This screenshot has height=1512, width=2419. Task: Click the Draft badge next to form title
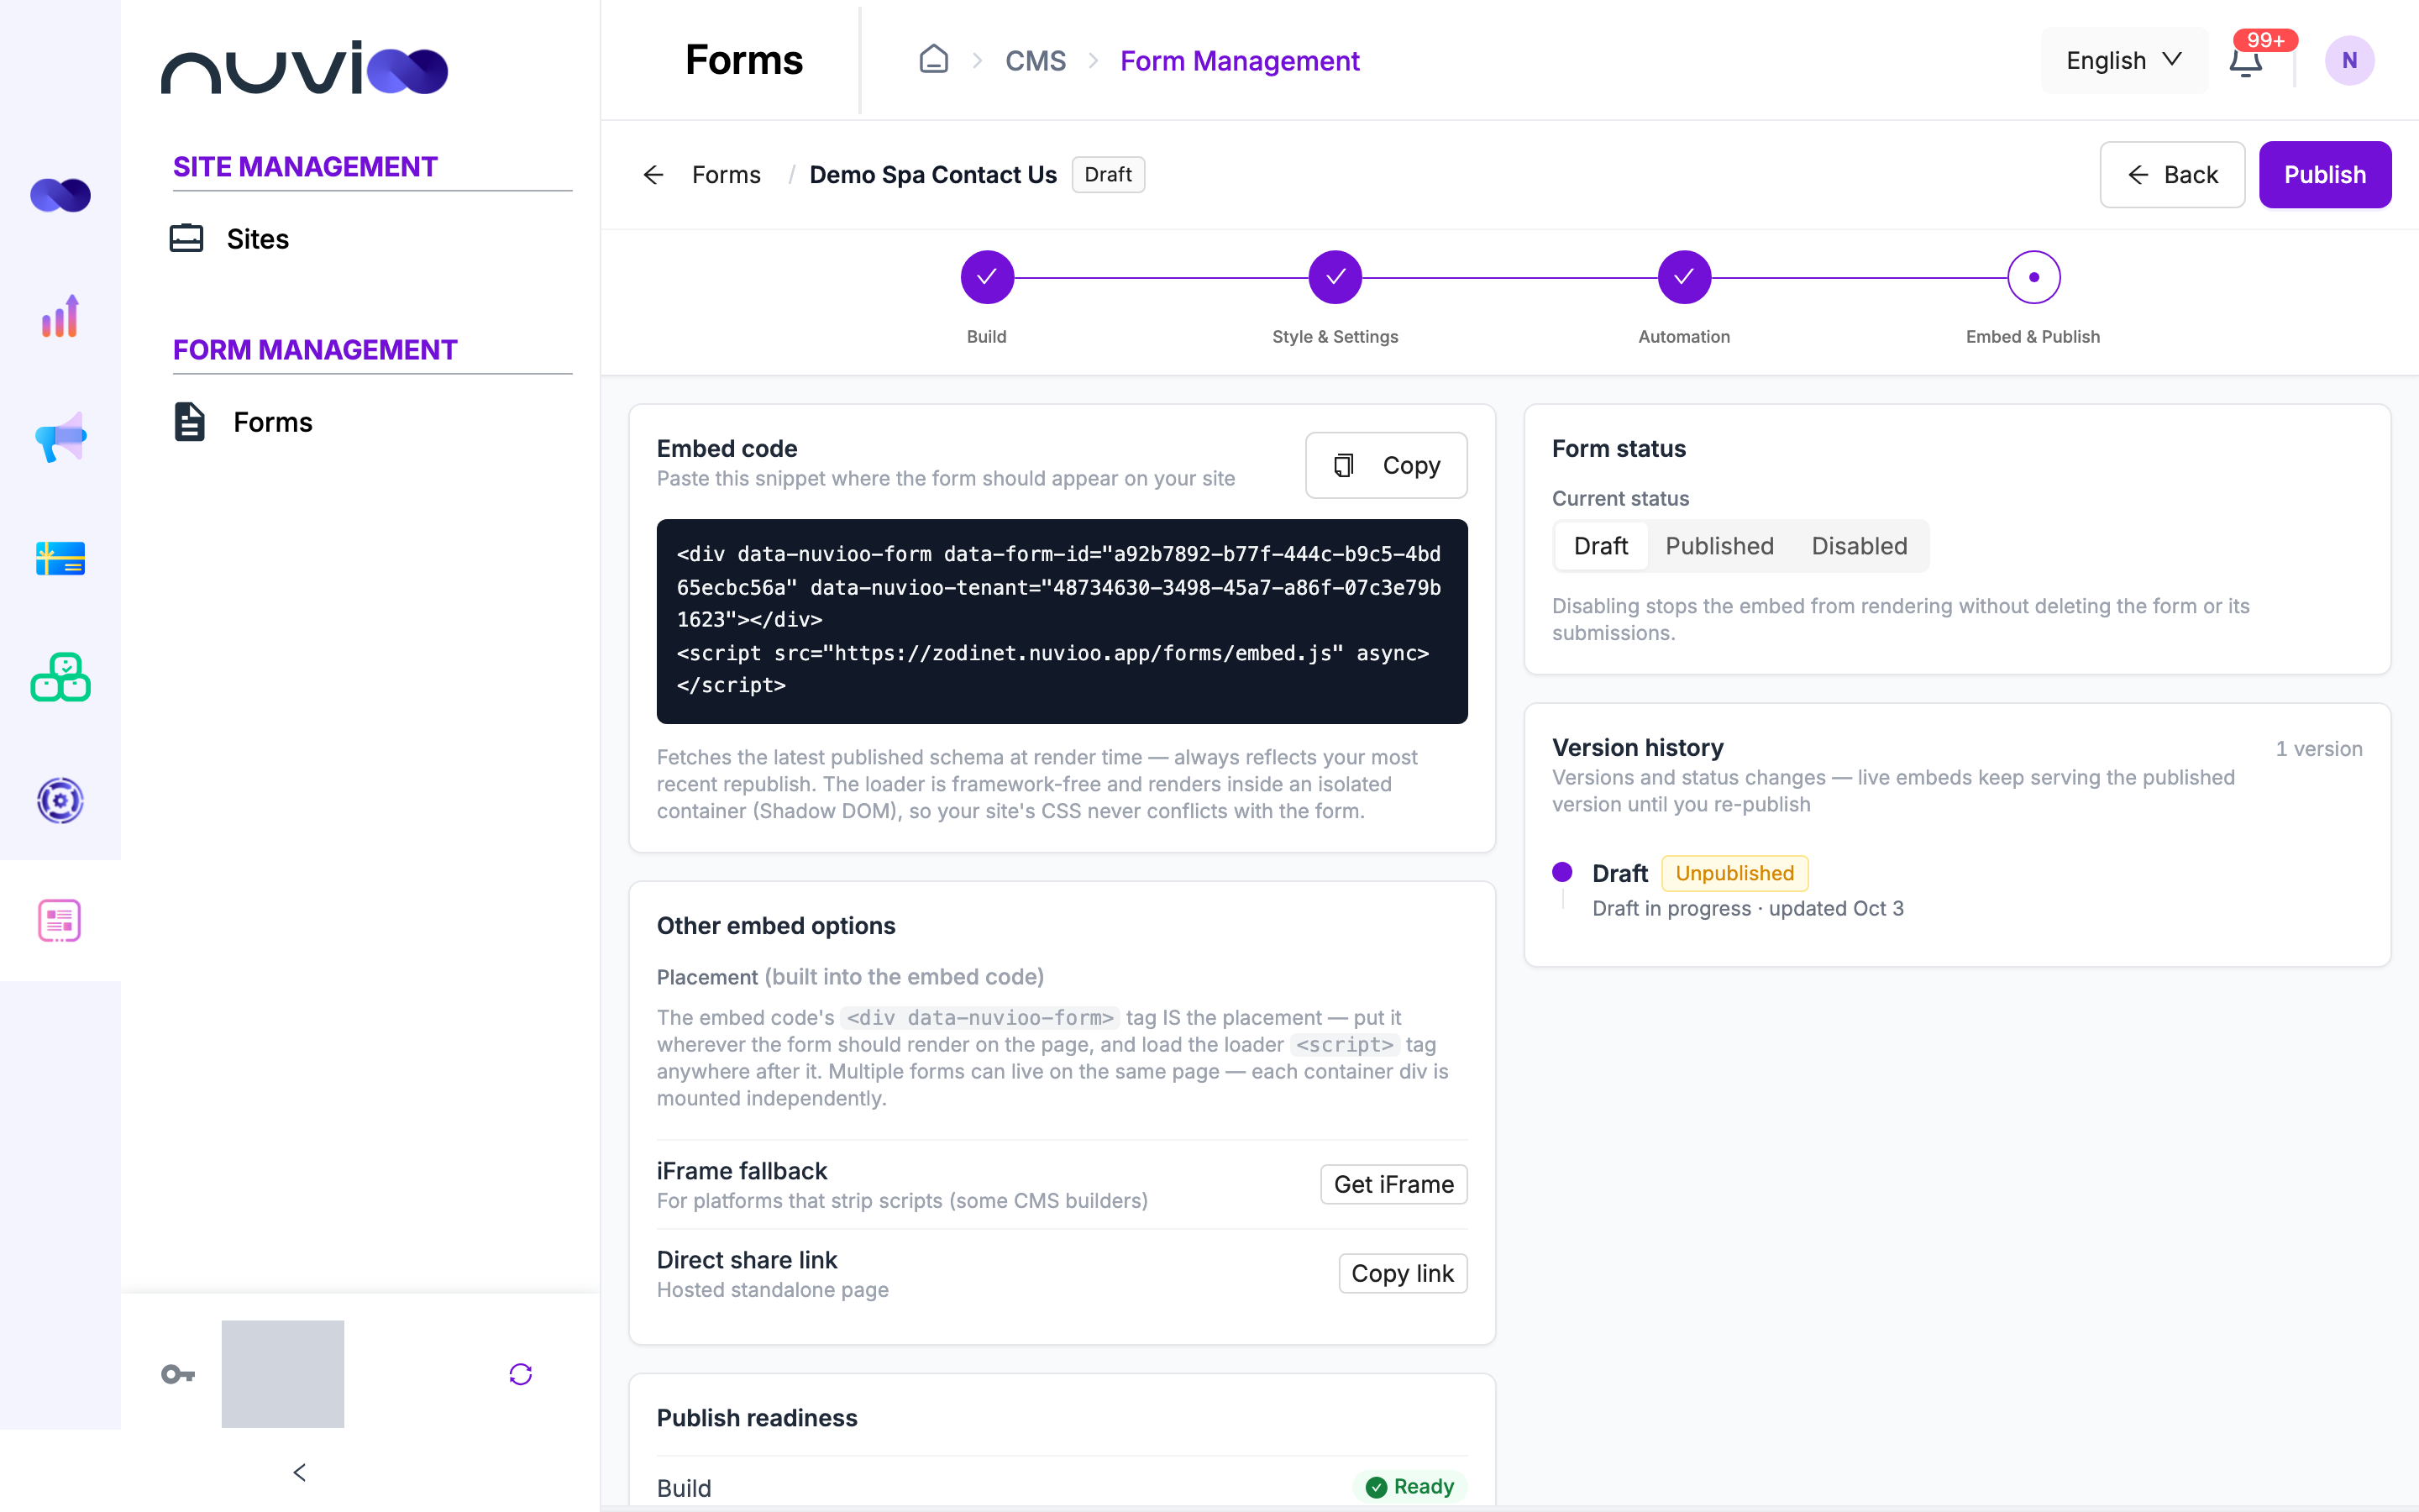[1108, 175]
